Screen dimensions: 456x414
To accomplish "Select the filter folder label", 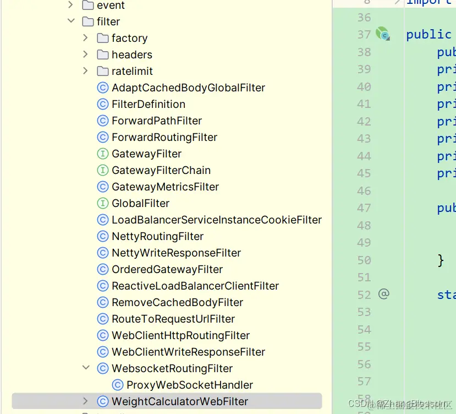I will point(108,21).
